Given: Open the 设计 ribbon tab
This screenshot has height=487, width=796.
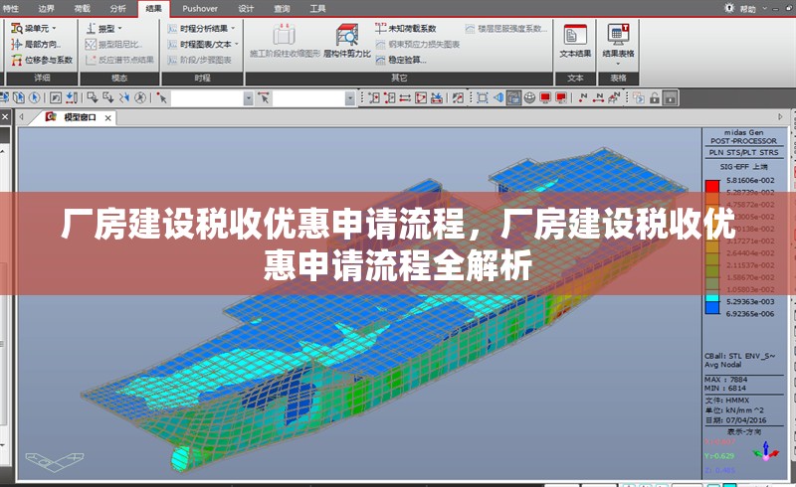Looking at the screenshot, I should click(x=246, y=7).
